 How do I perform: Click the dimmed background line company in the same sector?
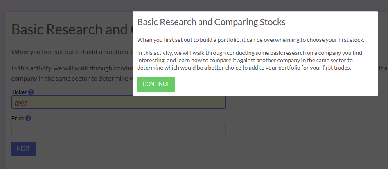click(x=72, y=79)
